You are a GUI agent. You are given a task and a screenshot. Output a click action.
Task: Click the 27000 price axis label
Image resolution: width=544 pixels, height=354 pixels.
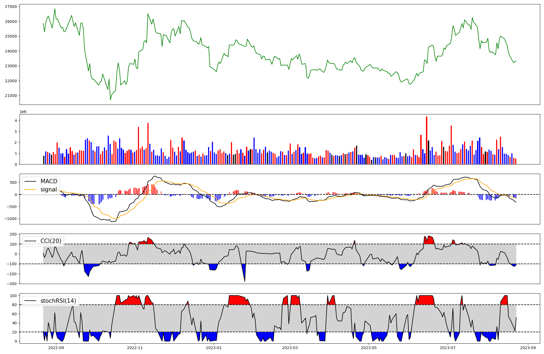(x=11, y=7)
